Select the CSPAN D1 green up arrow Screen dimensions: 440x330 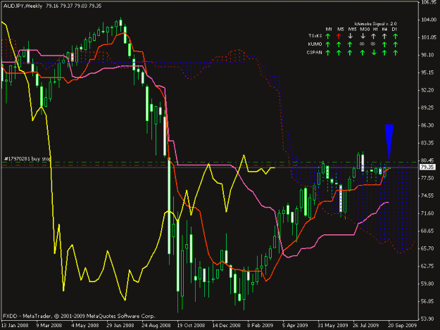point(396,53)
